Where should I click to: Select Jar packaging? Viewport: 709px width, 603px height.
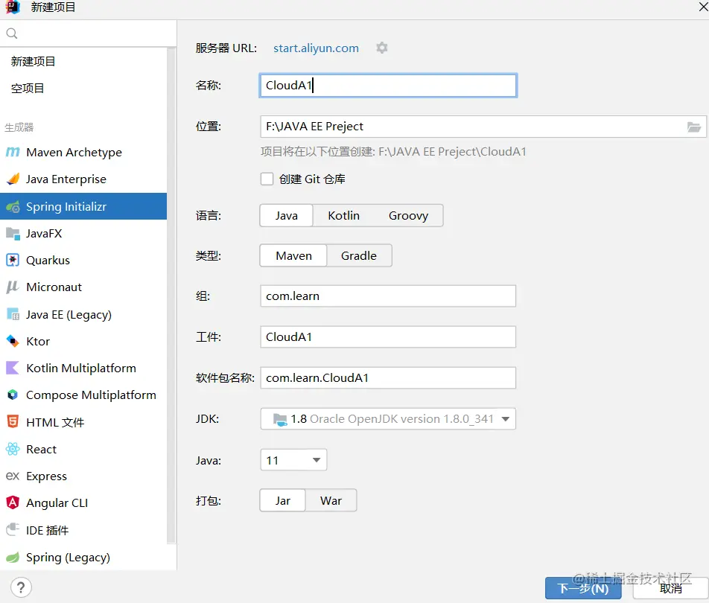click(x=282, y=500)
